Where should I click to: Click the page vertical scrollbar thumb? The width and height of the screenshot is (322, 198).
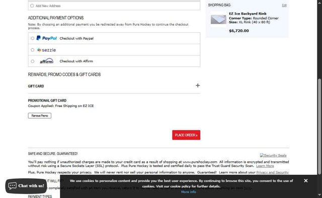[319, 127]
